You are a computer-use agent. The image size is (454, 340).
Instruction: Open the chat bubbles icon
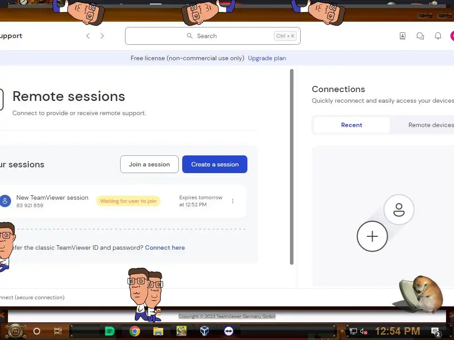click(420, 36)
